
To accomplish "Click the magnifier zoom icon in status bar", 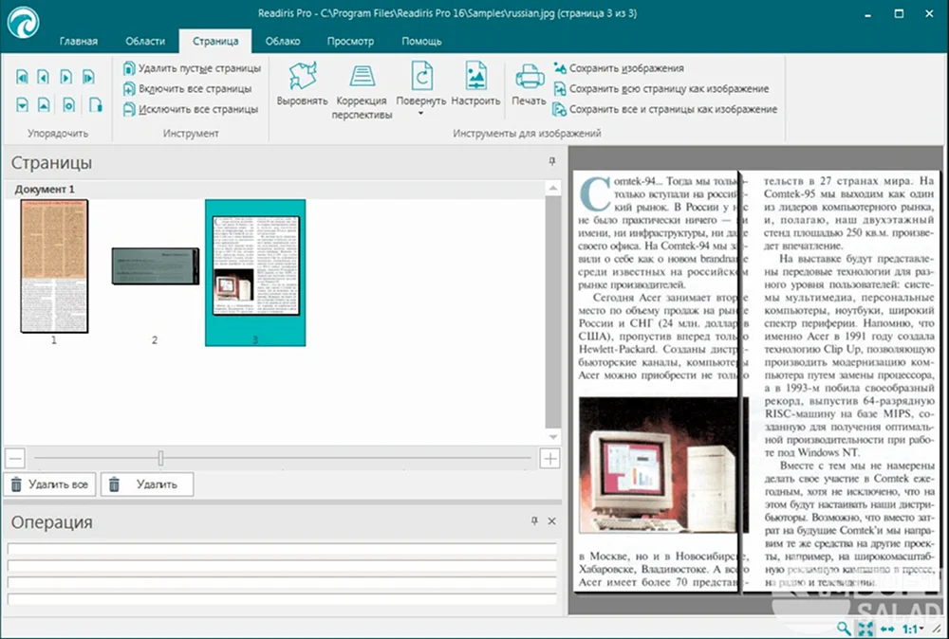I will 843,629.
